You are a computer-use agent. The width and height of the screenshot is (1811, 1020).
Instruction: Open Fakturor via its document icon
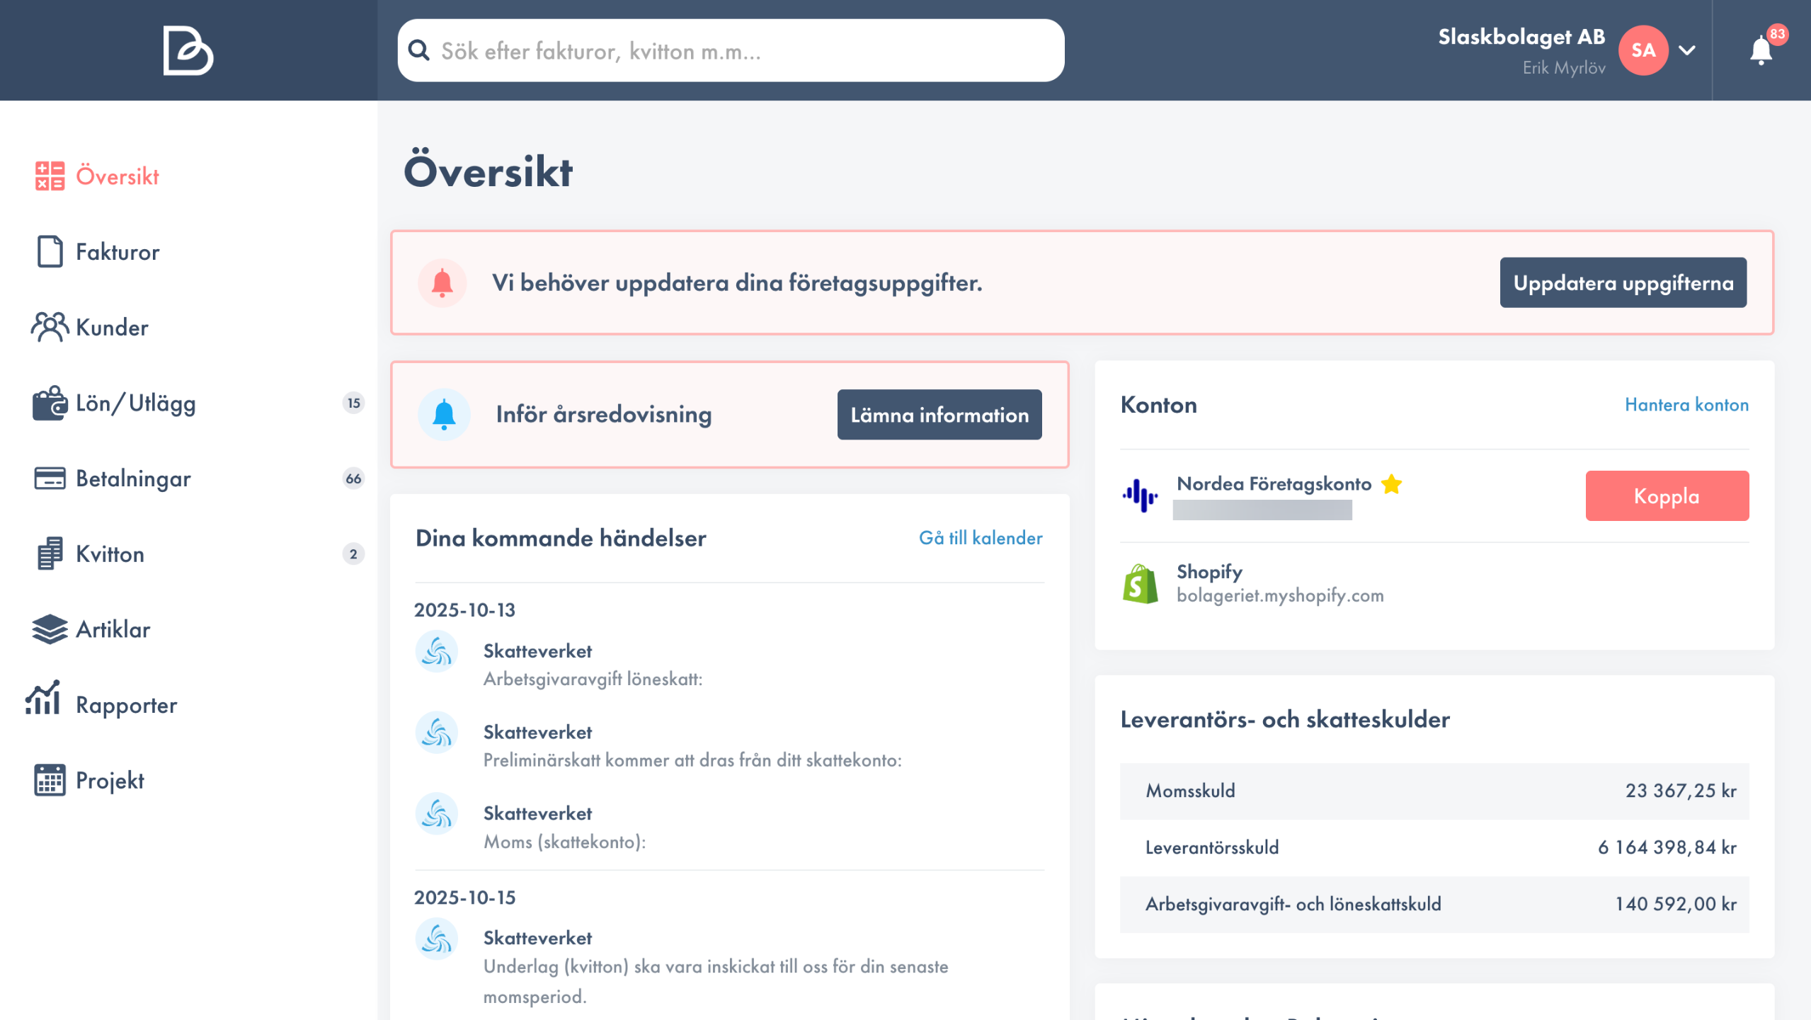tap(50, 252)
